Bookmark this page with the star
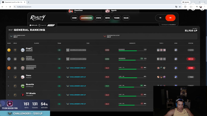This screenshot has height=116, width=207. (x=180, y=7)
